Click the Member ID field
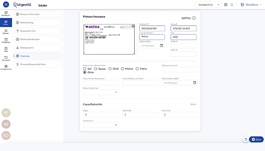Image resolution: width=265 pixels, height=151 pixels. click(x=152, y=28)
